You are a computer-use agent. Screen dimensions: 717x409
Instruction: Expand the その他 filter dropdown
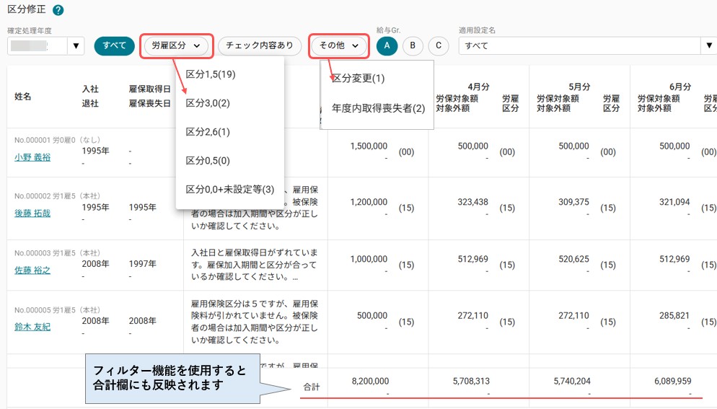339,45
